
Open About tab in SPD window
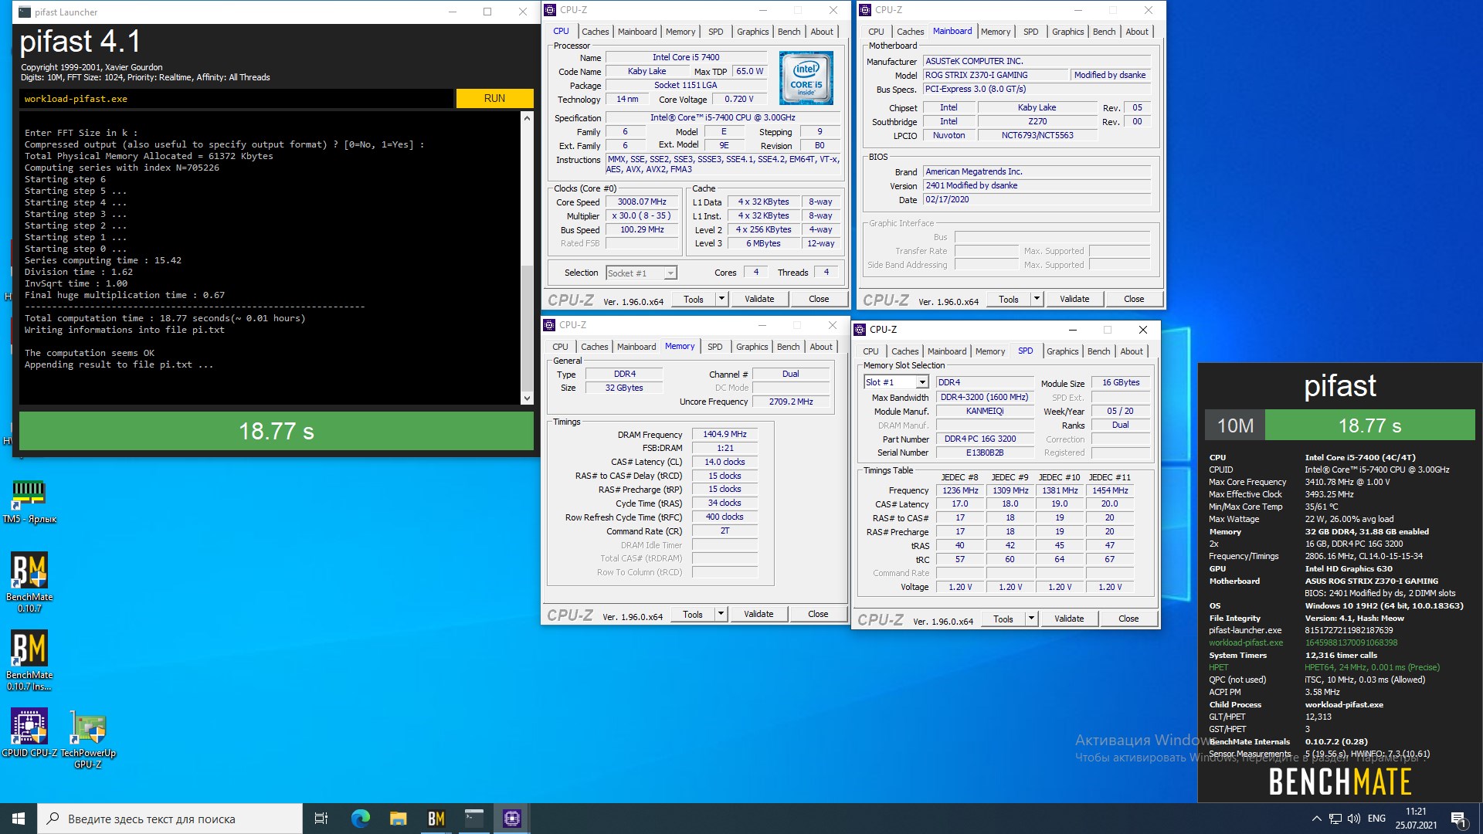1131,351
